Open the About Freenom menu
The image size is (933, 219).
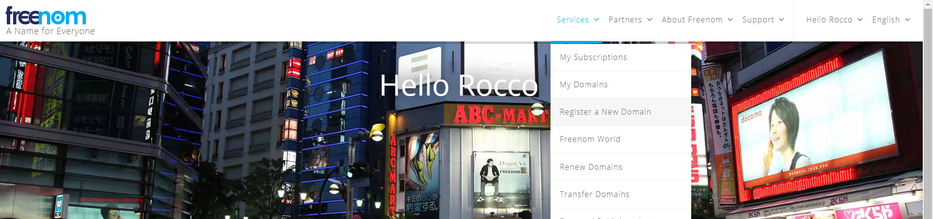point(697,20)
